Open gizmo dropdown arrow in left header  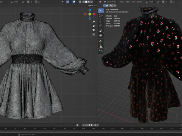click(x=70, y=2)
